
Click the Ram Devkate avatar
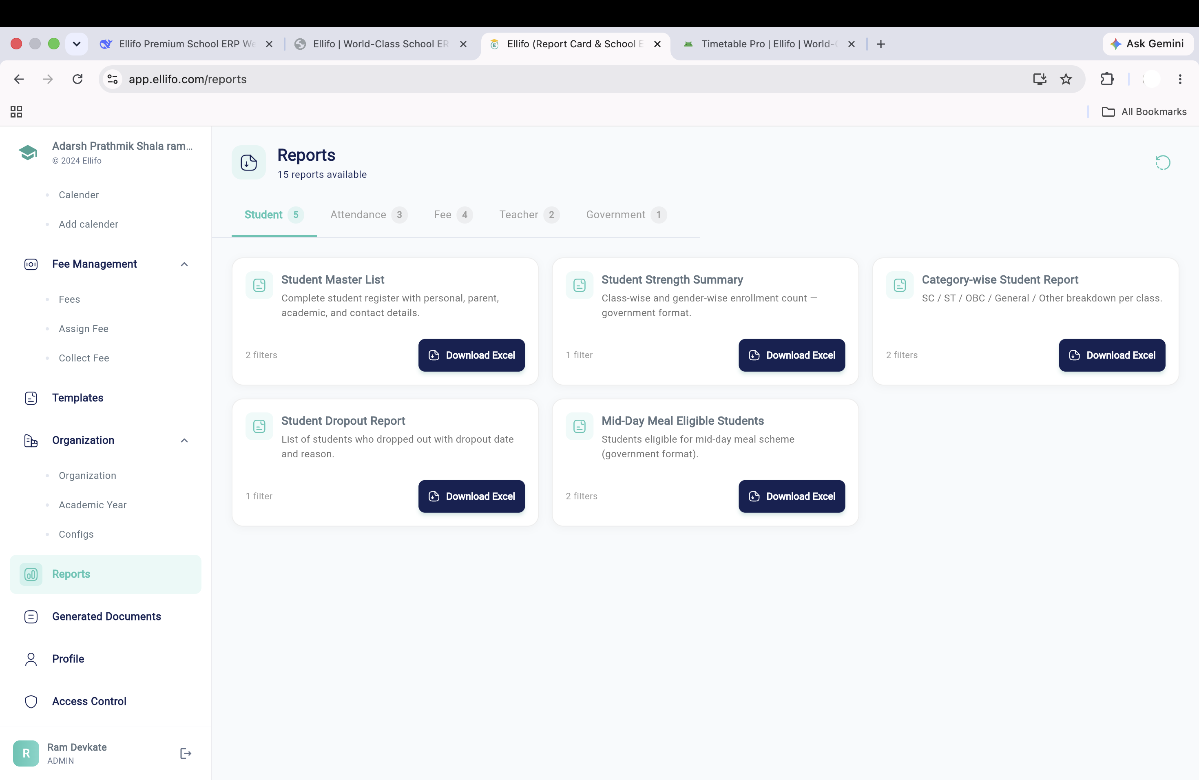click(26, 753)
